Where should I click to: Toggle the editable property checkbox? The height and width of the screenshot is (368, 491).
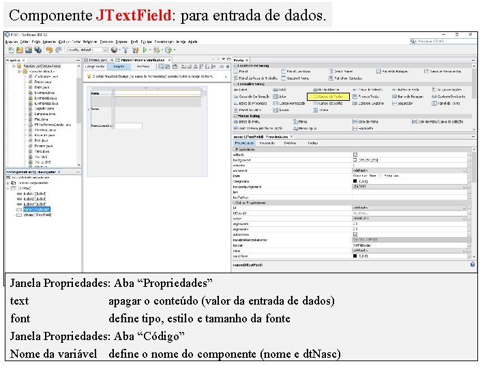pos(355,155)
